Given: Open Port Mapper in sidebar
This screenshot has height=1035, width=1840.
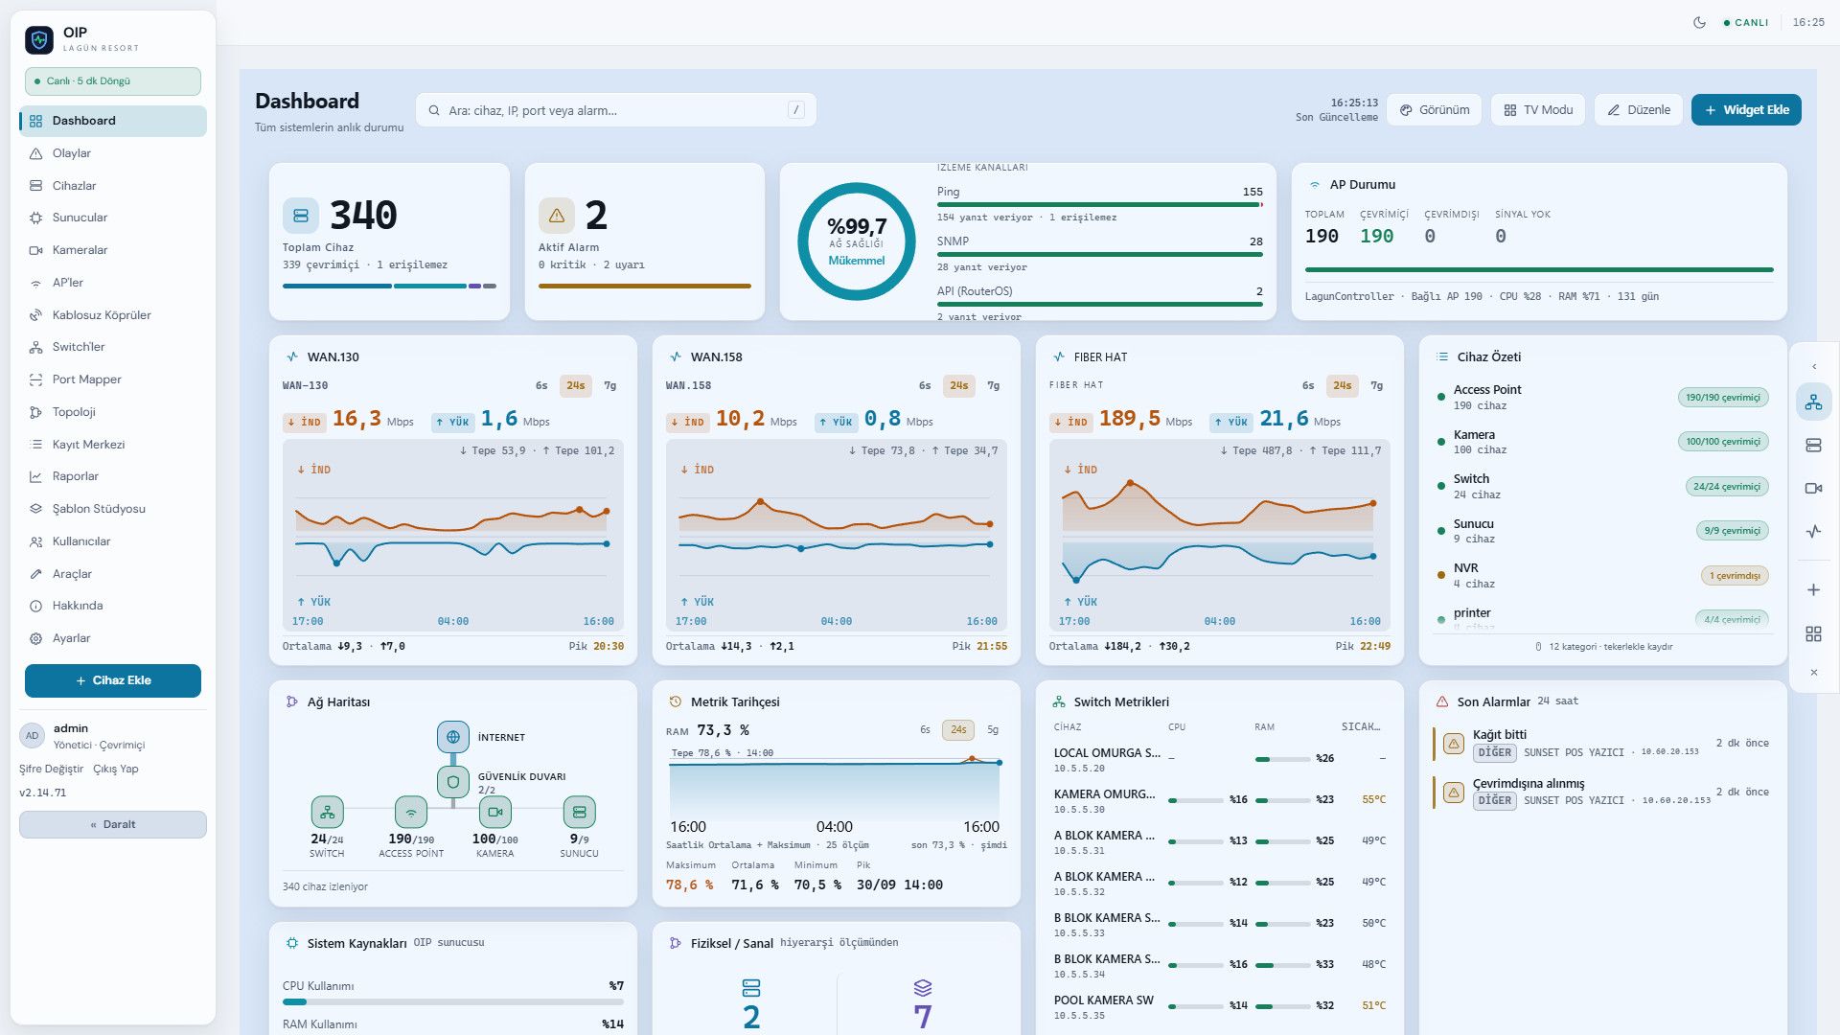Looking at the screenshot, I should coord(113,379).
